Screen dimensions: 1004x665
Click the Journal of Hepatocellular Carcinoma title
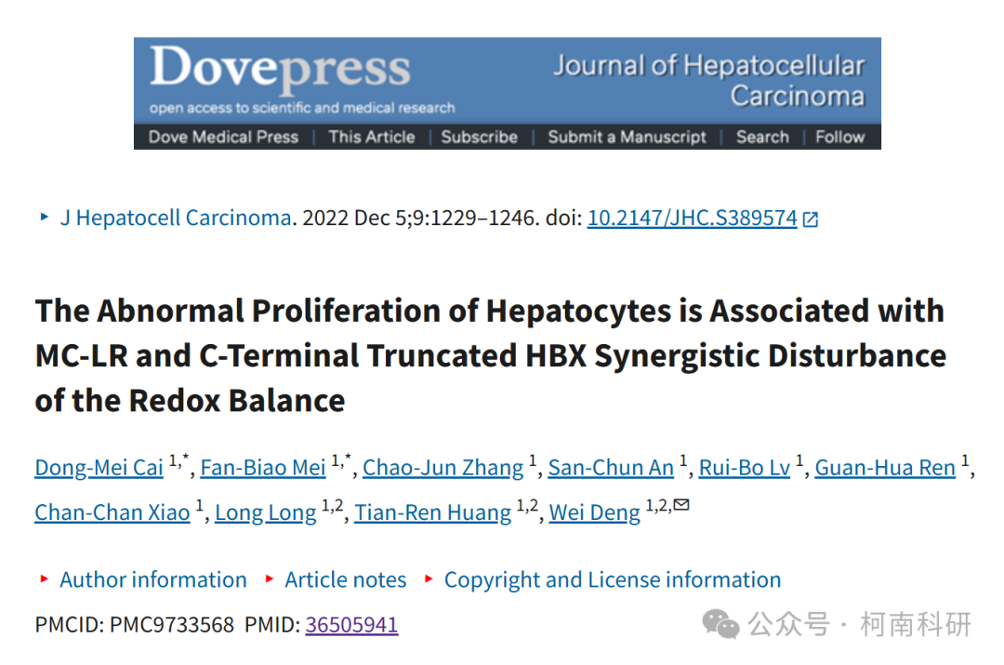tap(708, 81)
